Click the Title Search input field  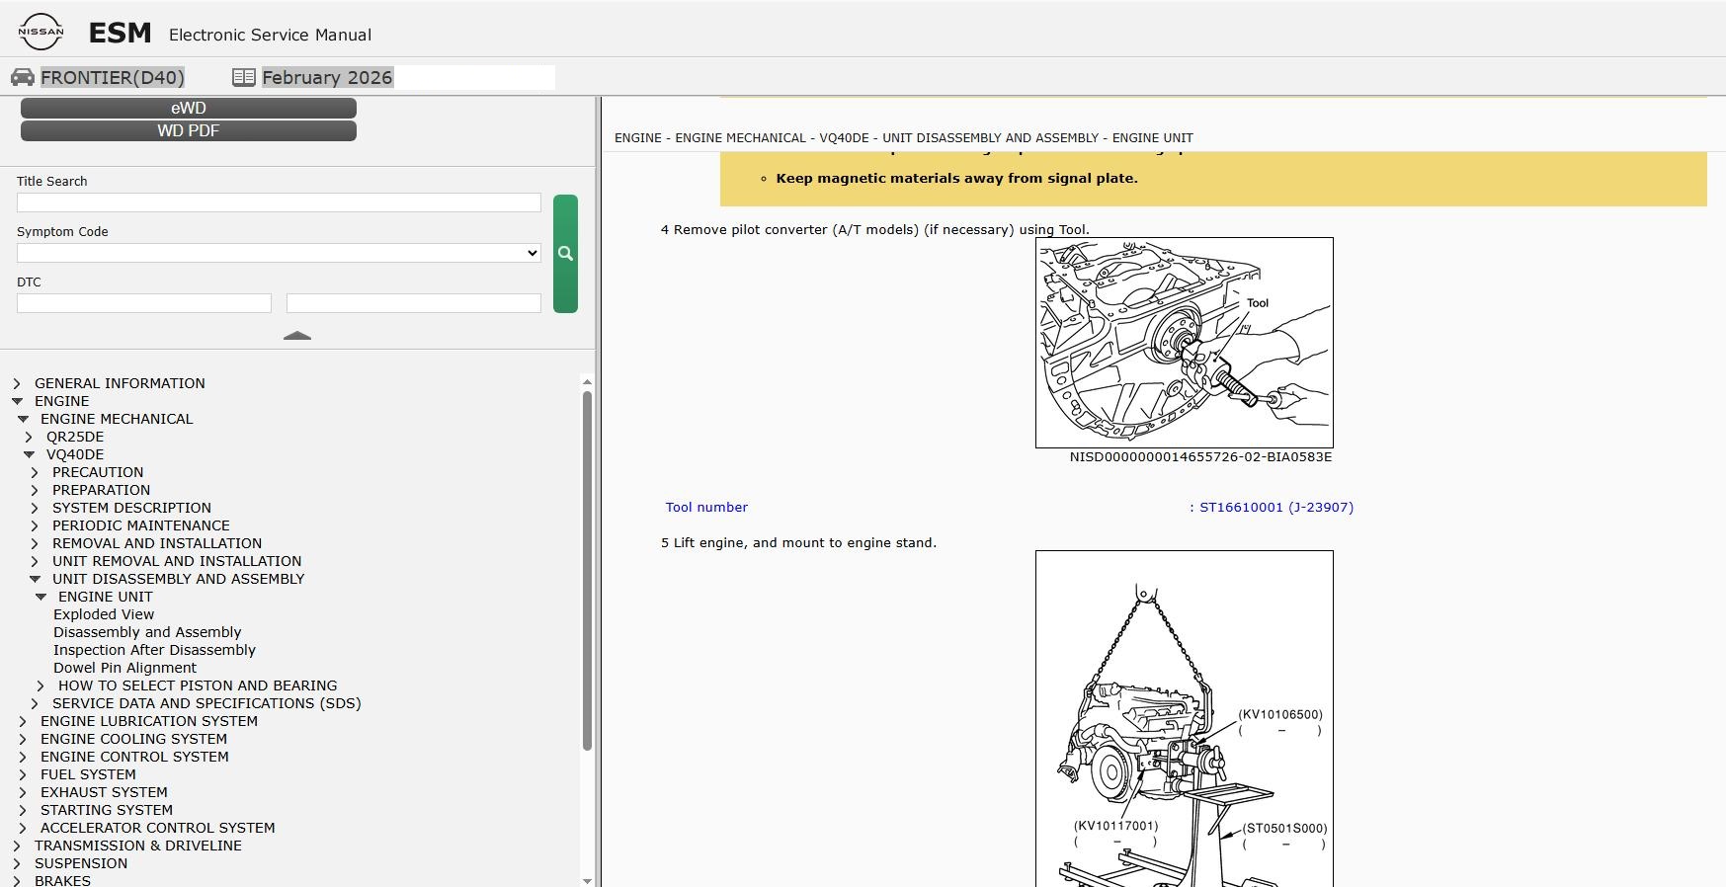coord(279,202)
